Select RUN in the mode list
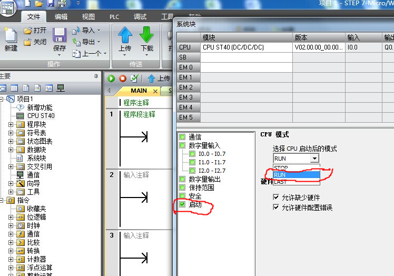Image resolution: width=394 pixels, height=276 pixels. [x=297, y=175]
